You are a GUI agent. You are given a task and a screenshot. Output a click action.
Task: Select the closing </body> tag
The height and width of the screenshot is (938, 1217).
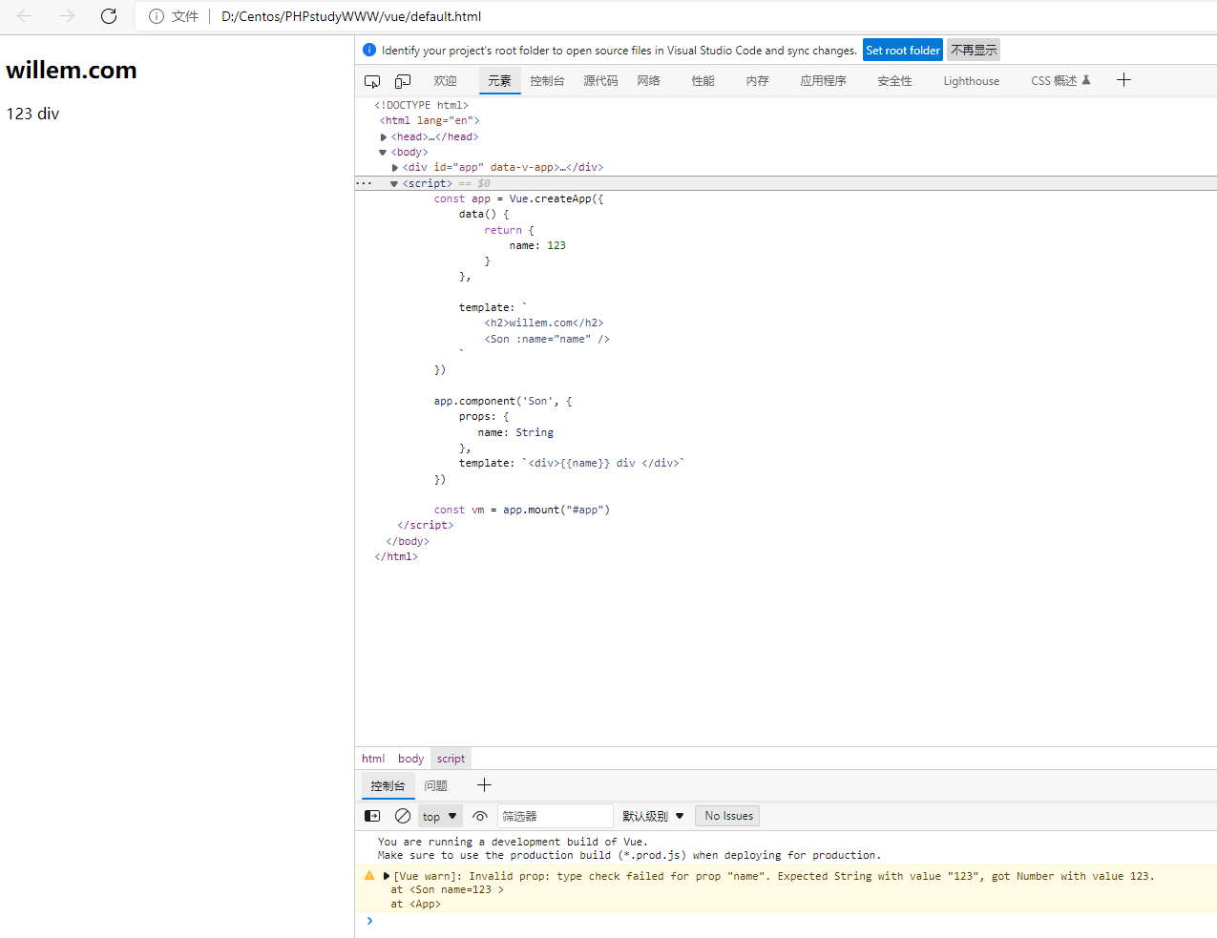[408, 541]
